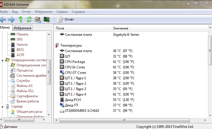Screen dimensions: 212x129
Task: Click the tree panel vertical scrollbar thumb
Action: [x=49, y=72]
